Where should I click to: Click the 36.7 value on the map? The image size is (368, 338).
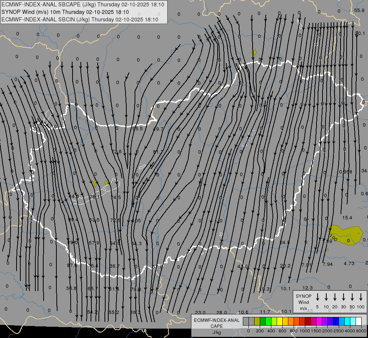pos(115,266)
